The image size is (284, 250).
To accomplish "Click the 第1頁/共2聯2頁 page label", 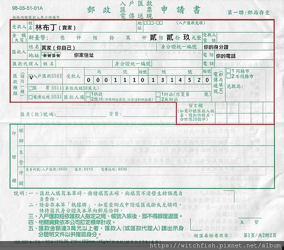I will tap(260, 235).
